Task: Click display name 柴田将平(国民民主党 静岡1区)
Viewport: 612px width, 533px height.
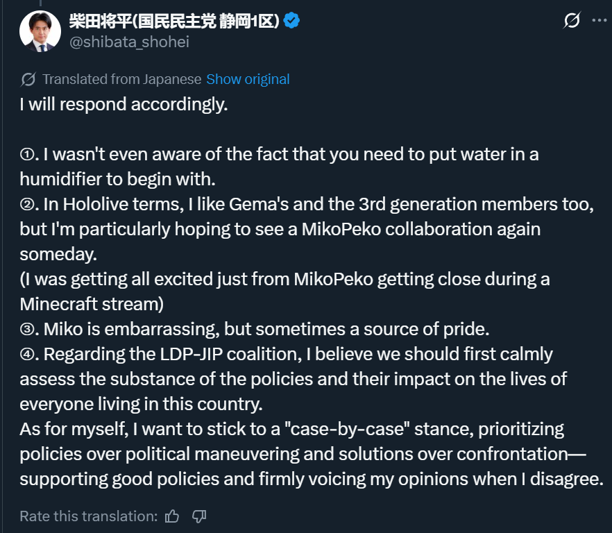Action: (174, 21)
